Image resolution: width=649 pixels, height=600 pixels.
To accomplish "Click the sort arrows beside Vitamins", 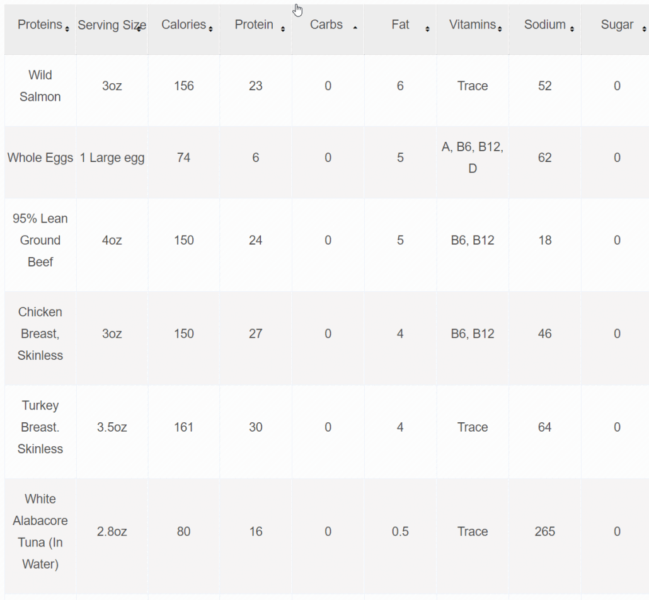I will pyautogui.click(x=500, y=29).
